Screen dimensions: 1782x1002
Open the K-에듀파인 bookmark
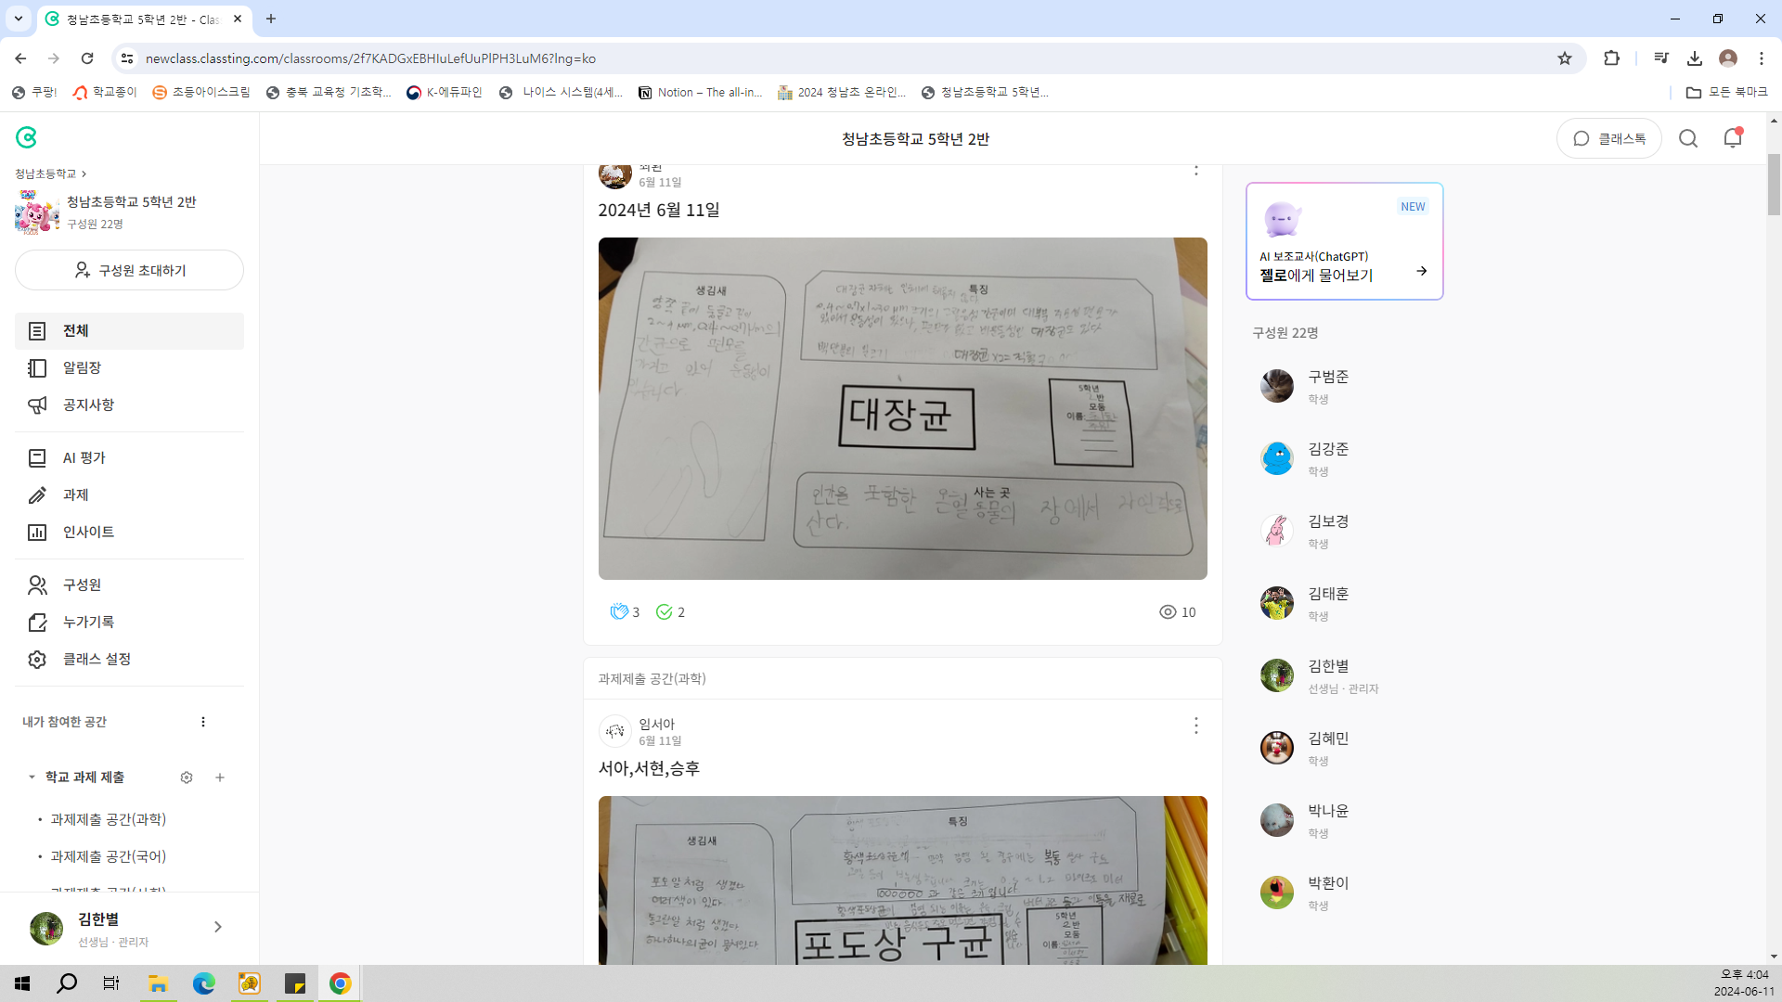(445, 92)
